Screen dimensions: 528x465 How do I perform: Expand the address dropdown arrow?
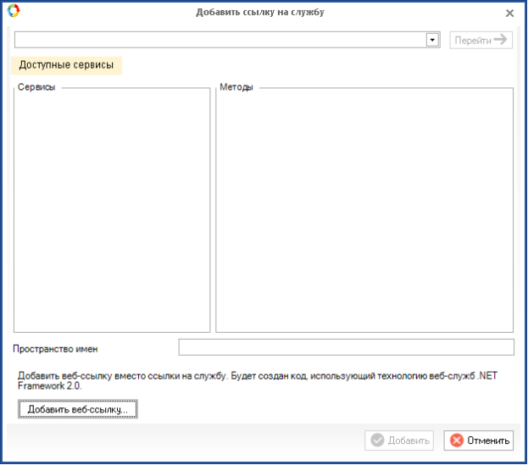click(x=432, y=40)
